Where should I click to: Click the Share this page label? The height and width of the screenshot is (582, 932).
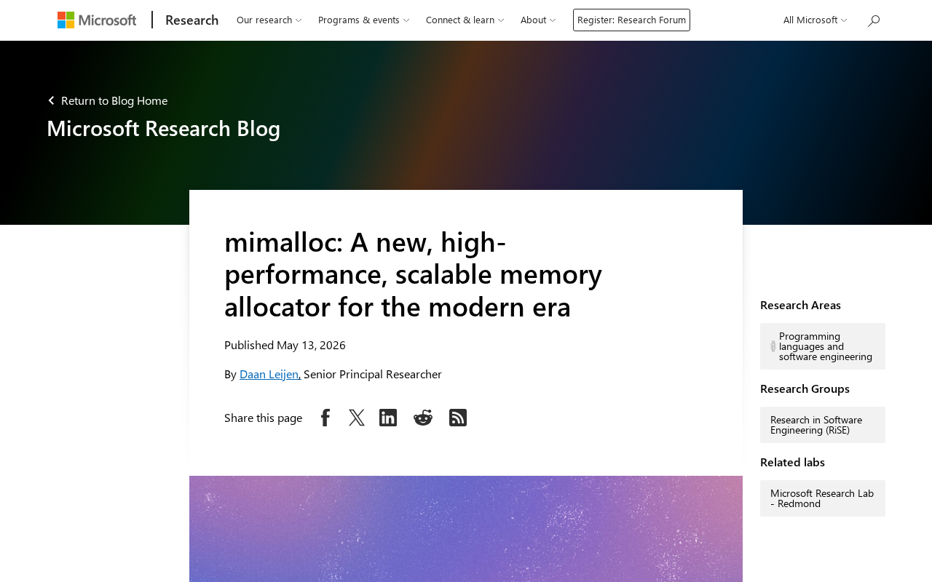[x=263, y=418]
